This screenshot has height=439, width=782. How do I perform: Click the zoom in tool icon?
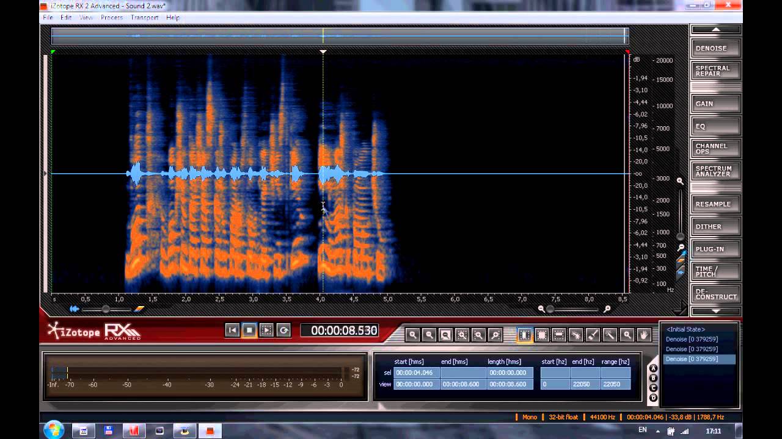tap(413, 335)
